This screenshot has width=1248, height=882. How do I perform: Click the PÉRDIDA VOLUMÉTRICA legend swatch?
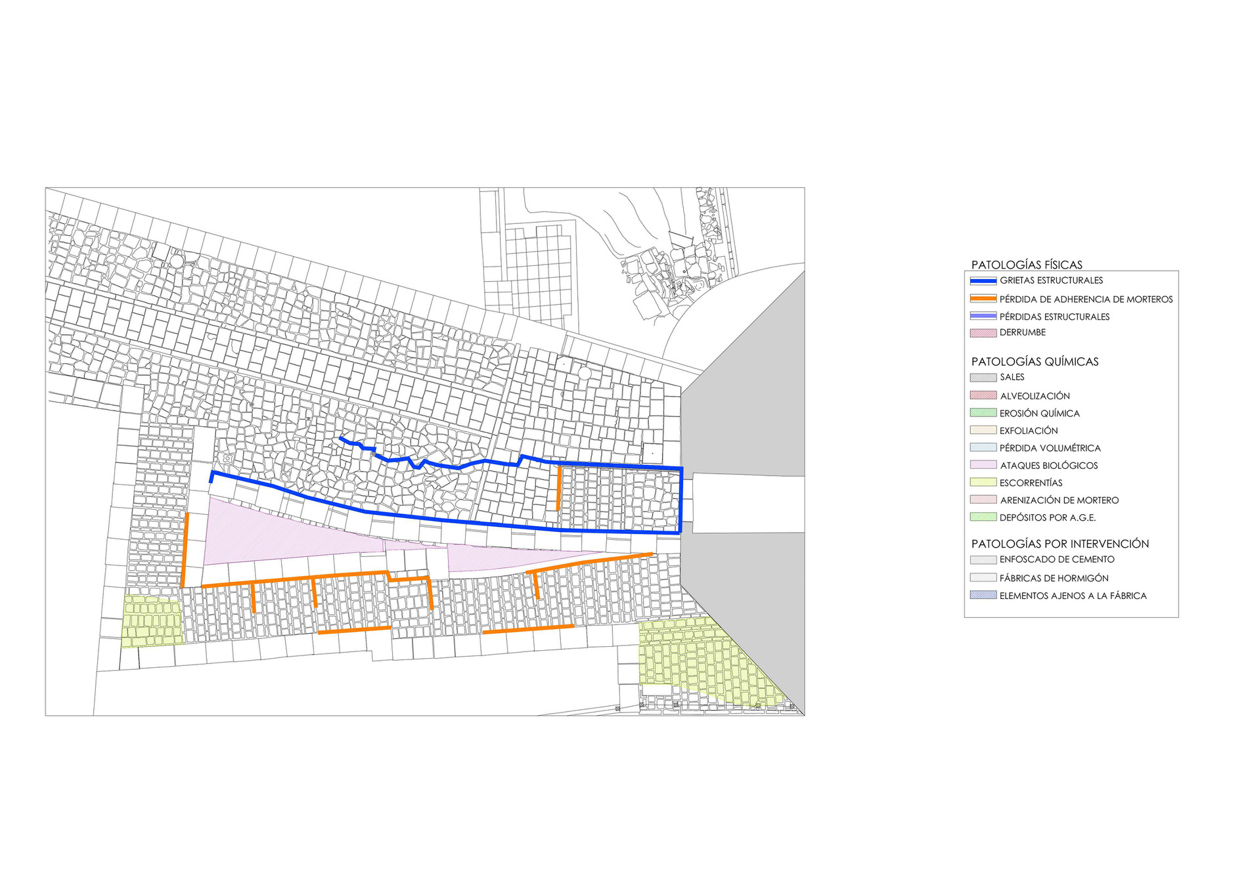(x=983, y=448)
